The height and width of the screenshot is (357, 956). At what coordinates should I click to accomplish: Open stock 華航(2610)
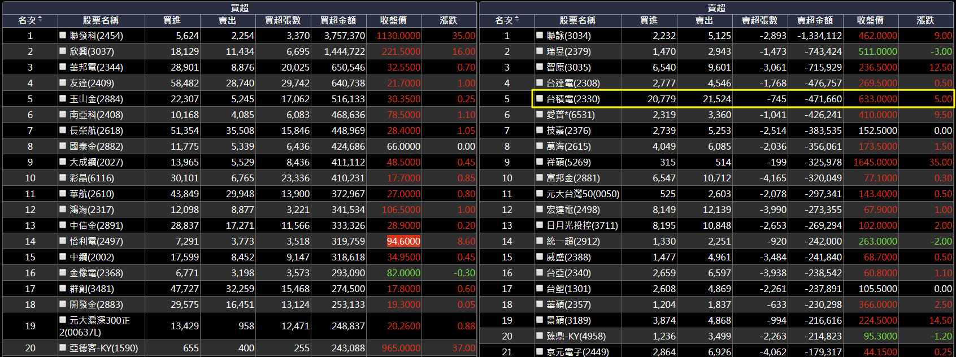[x=92, y=194]
